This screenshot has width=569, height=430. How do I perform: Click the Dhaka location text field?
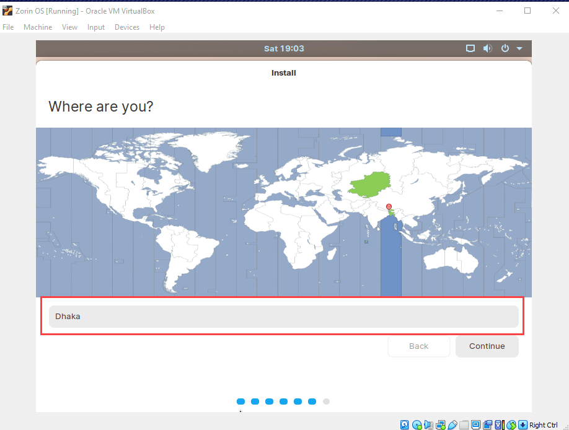coord(283,317)
